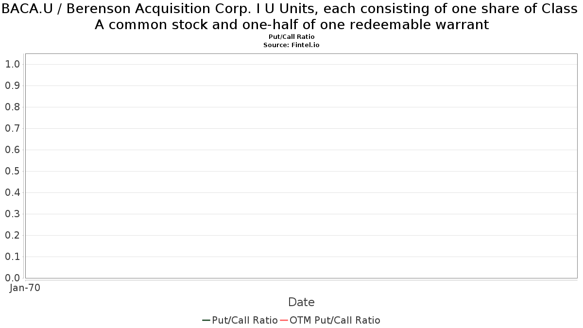
Task: Click the dark green Put/Call Ratio line swatch
Action: click(206, 320)
